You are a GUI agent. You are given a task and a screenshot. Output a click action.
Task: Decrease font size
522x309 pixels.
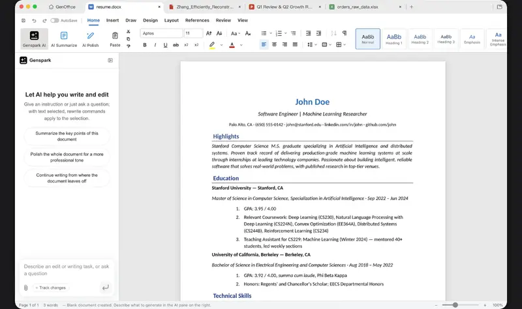(x=219, y=33)
